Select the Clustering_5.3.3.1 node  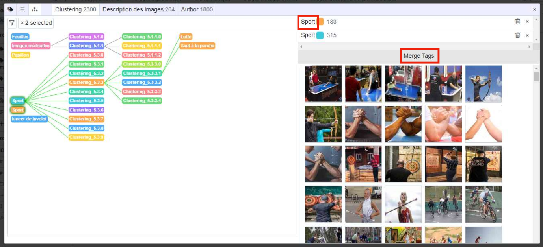coord(142,73)
